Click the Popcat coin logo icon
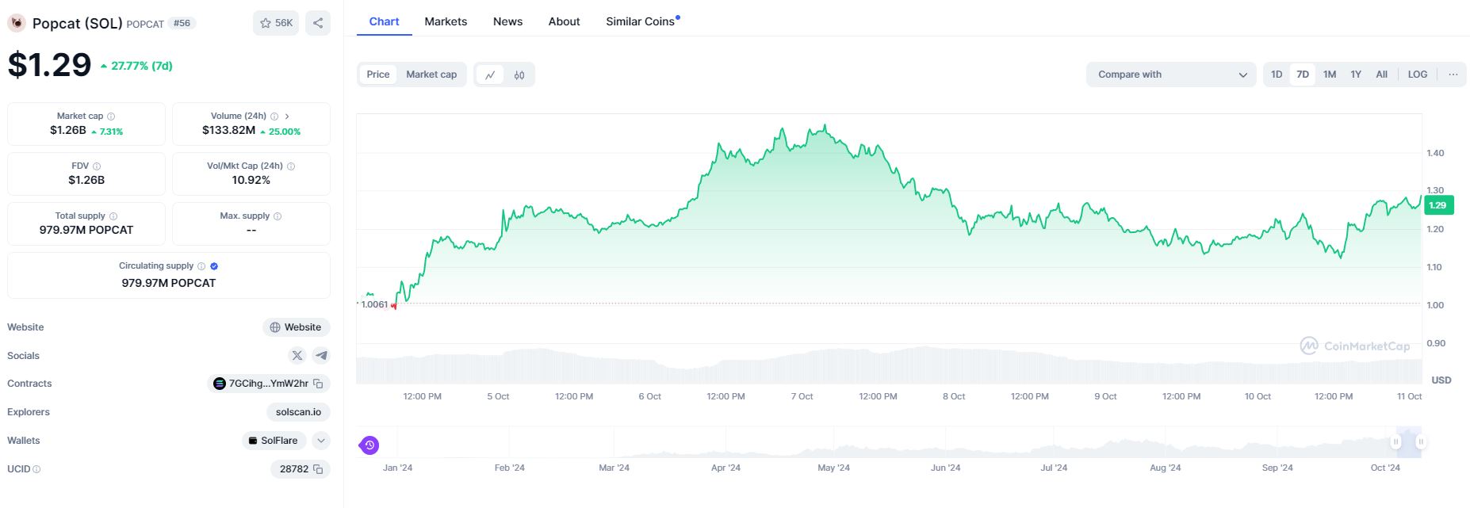The width and height of the screenshot is (1470, 508). point(16,23)
